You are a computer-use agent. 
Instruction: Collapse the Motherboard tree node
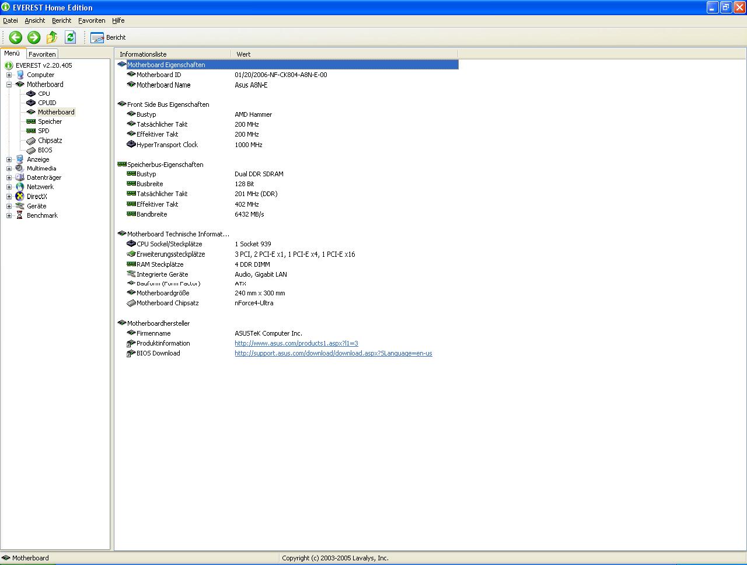coord(9,84)
